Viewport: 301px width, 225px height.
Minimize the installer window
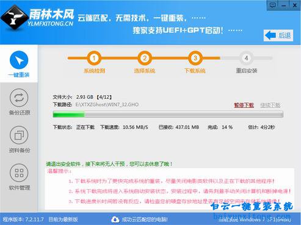[283, 5]
